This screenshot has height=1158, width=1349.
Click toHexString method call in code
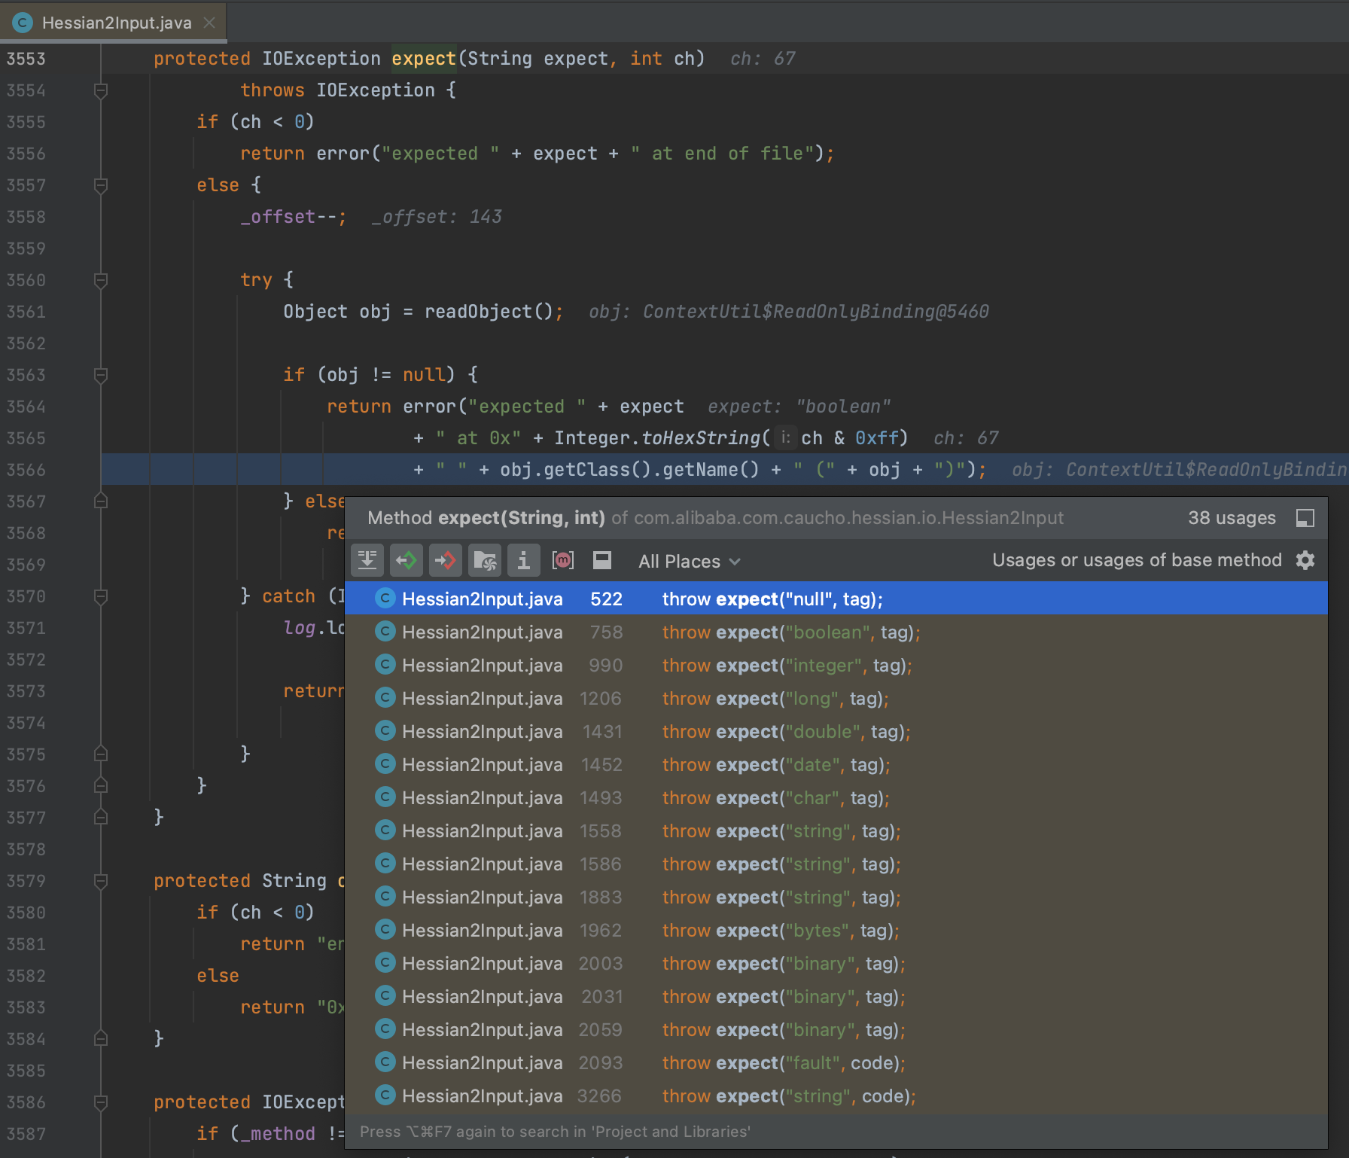pyautogui.click(x=701, y=438)
